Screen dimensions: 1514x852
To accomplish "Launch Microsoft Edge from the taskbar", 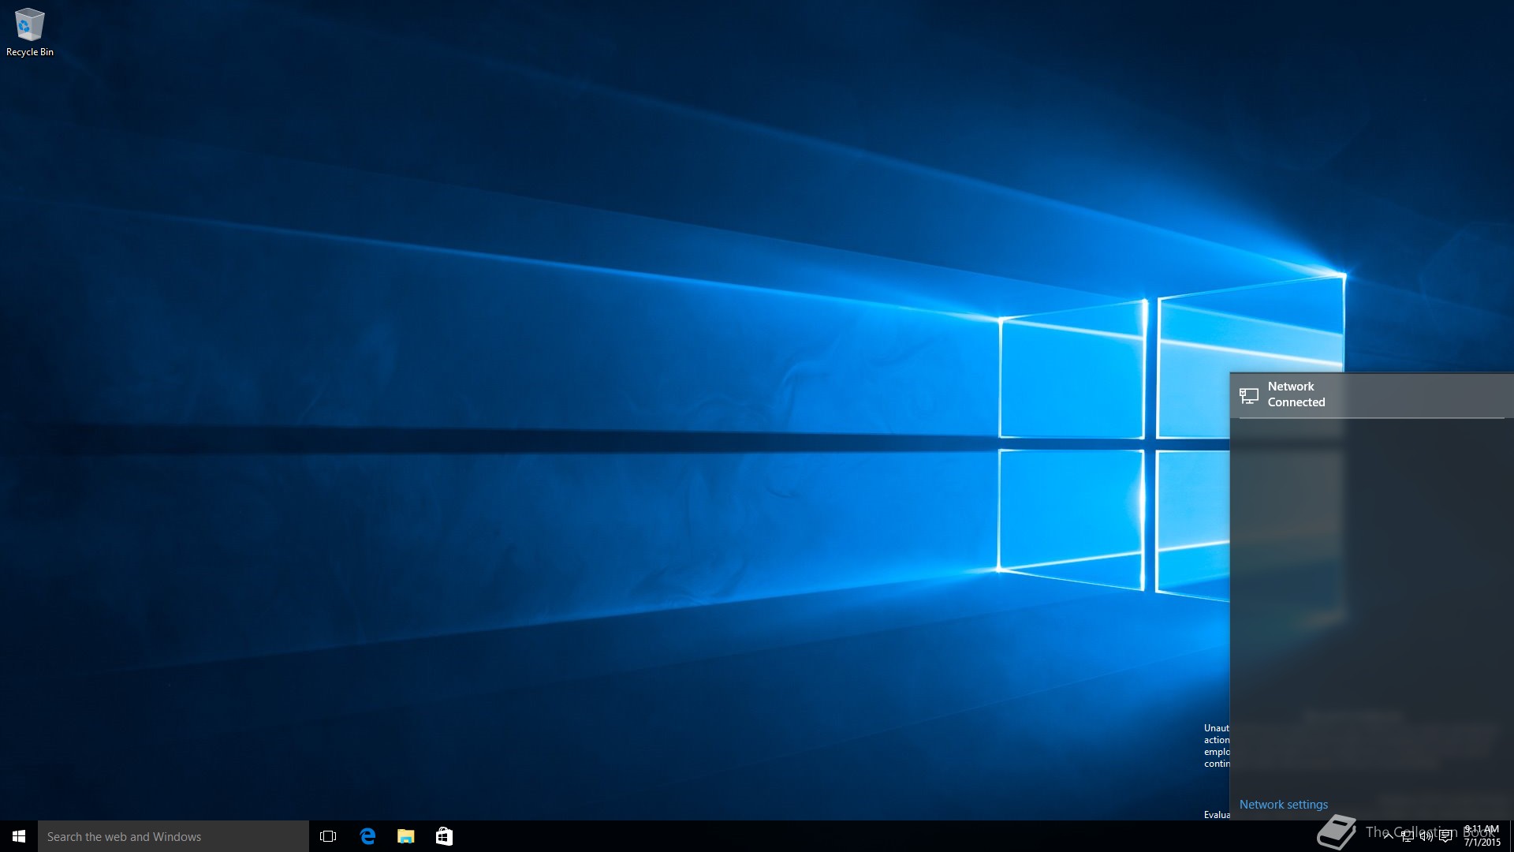I will (367, 836).
